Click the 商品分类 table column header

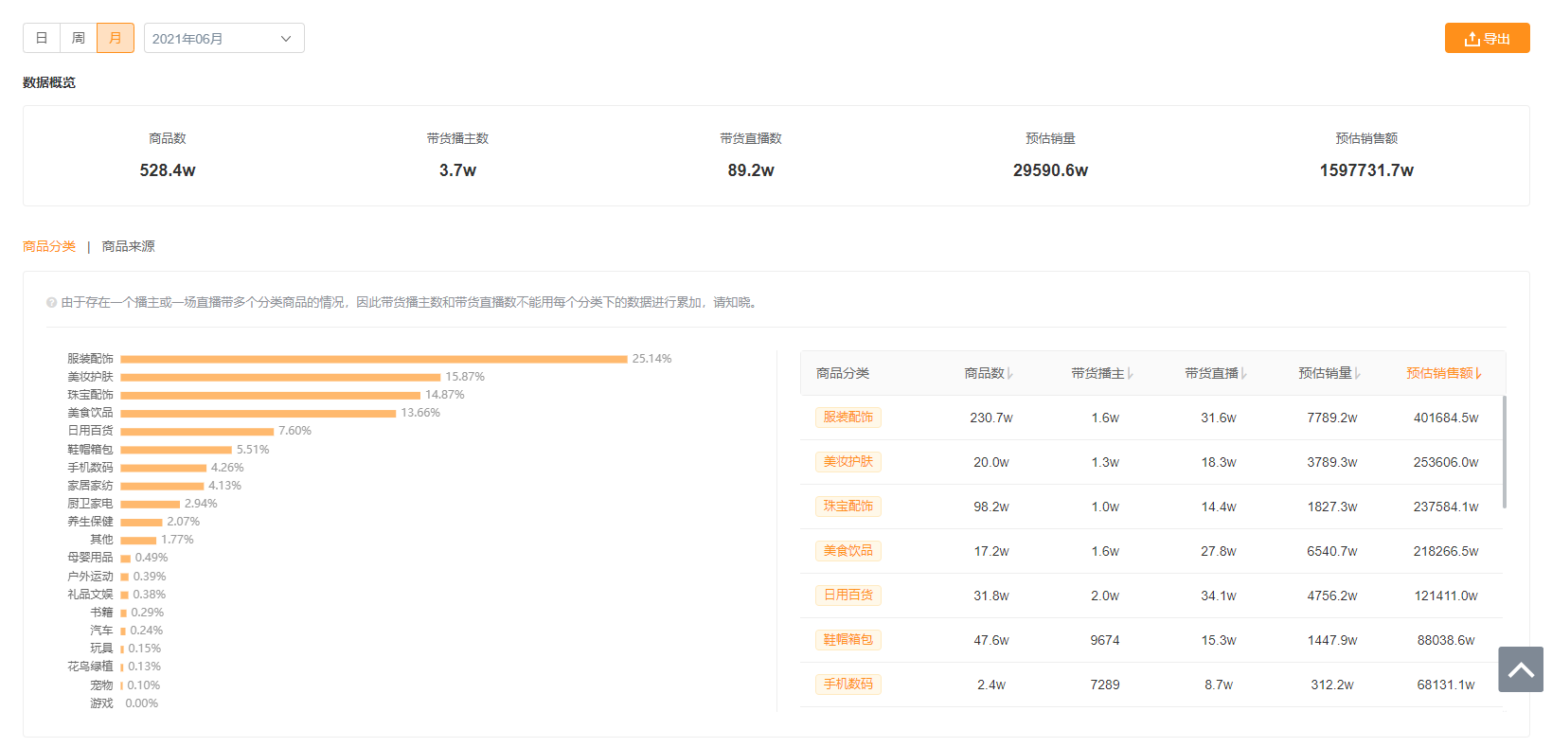click(x=843, y=373)
